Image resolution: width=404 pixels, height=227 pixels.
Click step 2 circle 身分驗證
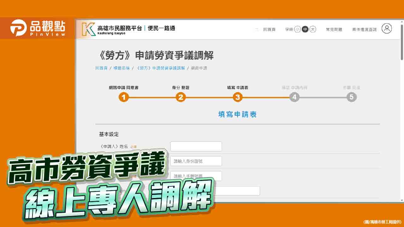[181, 97]
